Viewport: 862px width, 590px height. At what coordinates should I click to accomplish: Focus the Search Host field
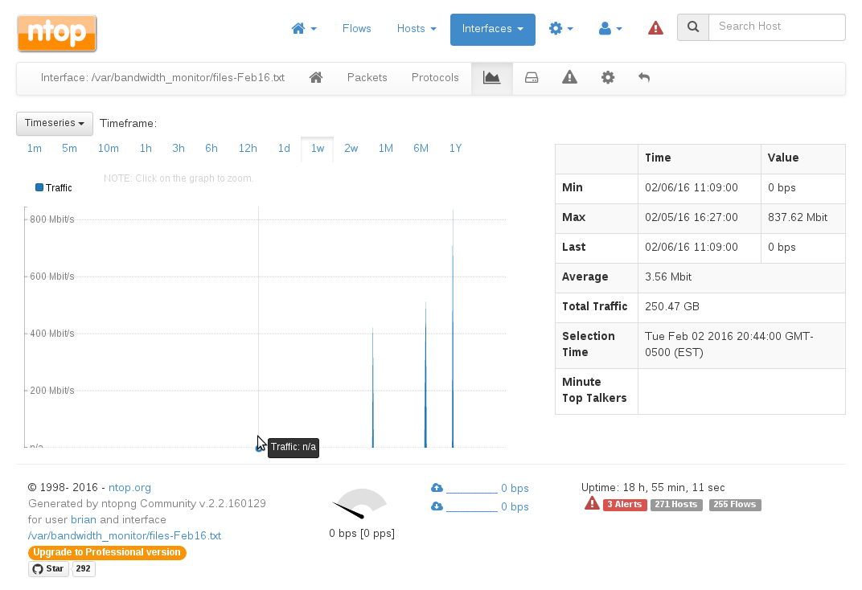tap(776, 27)
